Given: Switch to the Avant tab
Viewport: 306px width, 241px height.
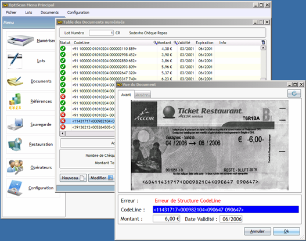Looking at the screenshot, I should (126, 95).
